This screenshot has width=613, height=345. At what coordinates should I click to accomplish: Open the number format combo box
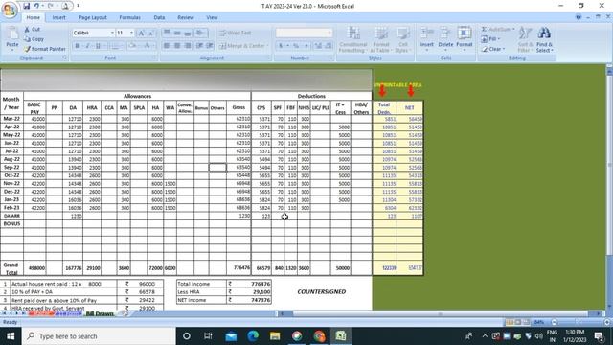[x=305, y=33]
